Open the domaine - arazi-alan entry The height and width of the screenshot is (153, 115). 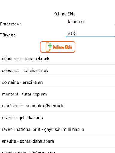[x=57, y=82]
